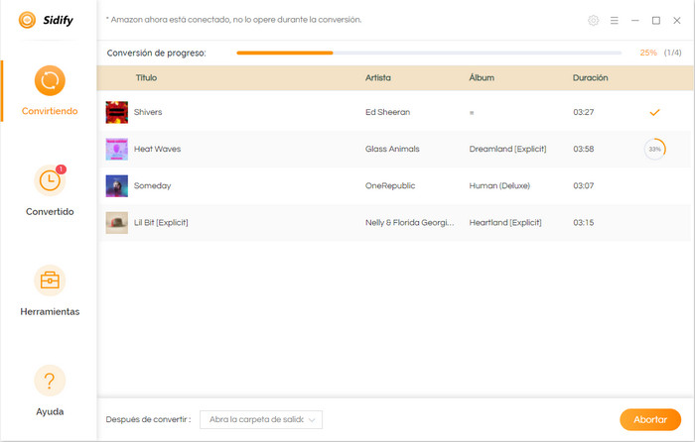695x442 pixels.
Task: Close the Sidify window
Action: (677, 21)
